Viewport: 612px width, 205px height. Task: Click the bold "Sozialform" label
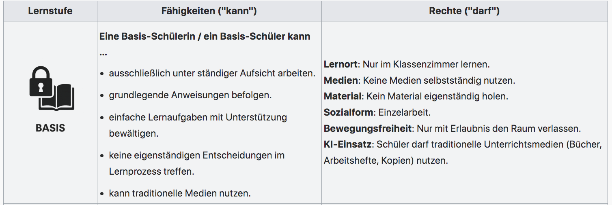click(348, 112)
